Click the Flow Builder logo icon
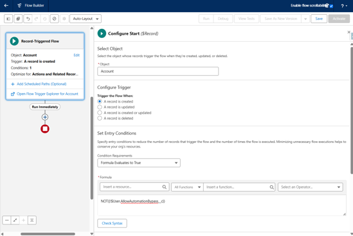The height and width of the screenshot is (236, 353). [x=19, y=6]
